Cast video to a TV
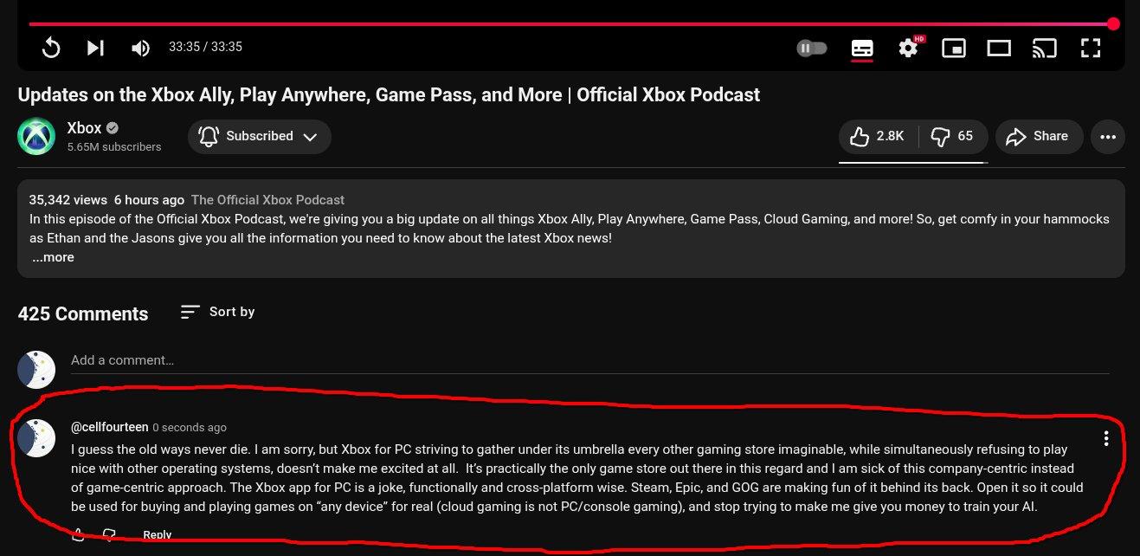 pos(1045,48)
